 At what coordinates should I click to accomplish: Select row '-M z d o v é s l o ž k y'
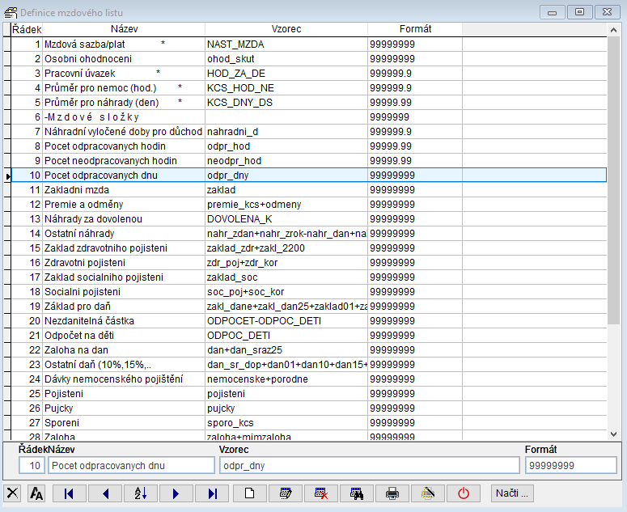coord(309,117)
